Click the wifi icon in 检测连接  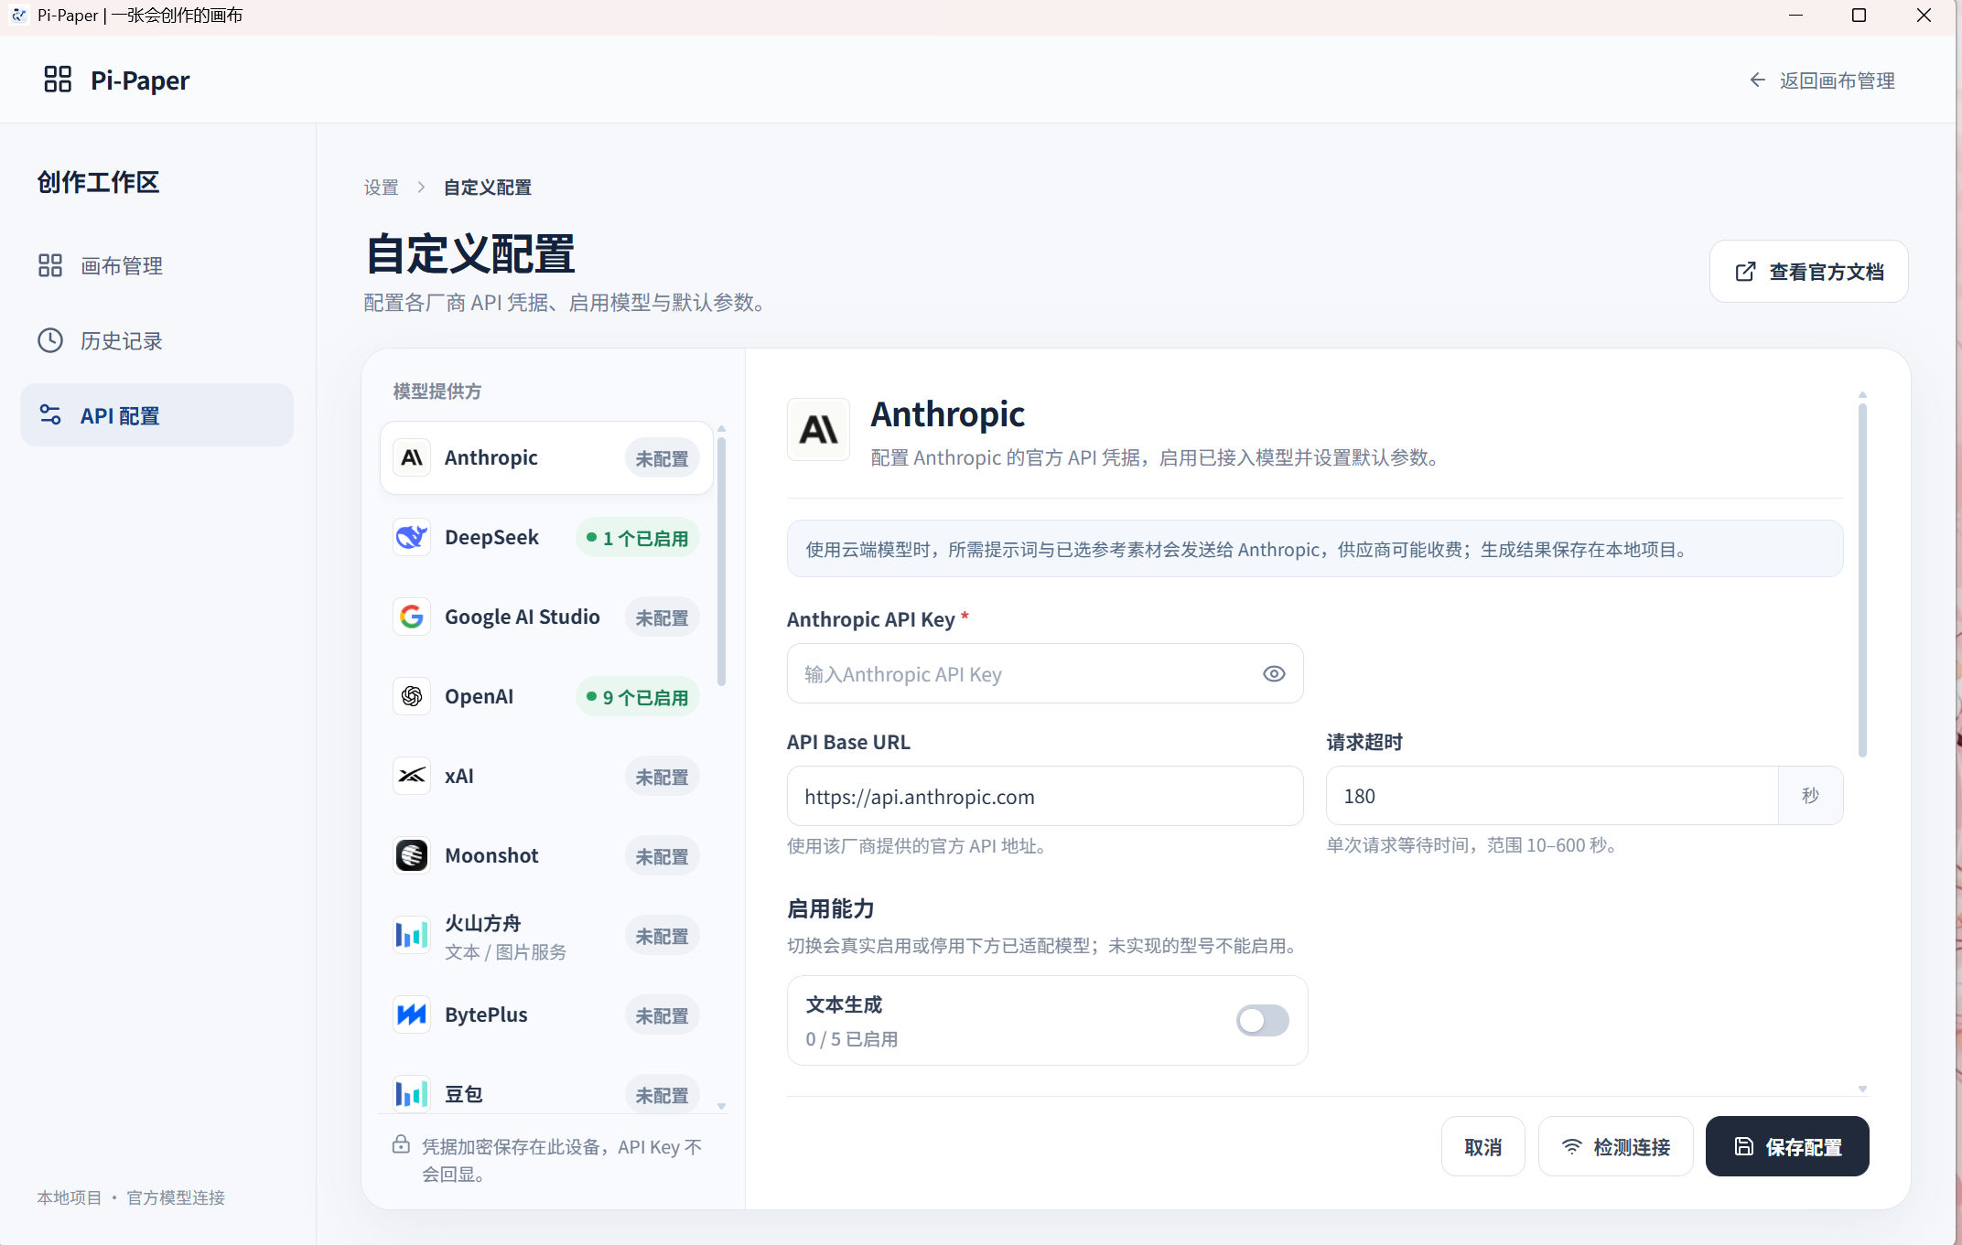point(1571,1147)
